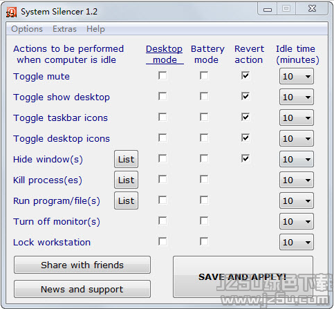Viewport: 334px width, 309px height.
Task: Enable Toggle taskbar icons in Desktop mode
Action: tap(163, 117)
